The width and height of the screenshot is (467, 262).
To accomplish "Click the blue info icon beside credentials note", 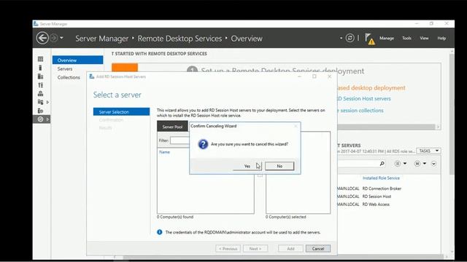I will [160, 232].
